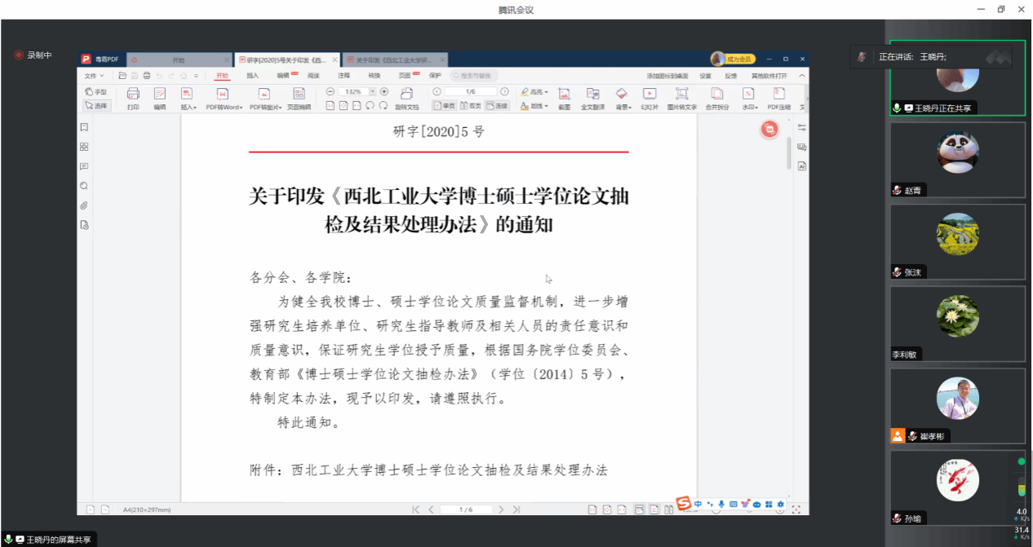Toggle Continuous (连续) scrolling view
Image resolution: width=1033 pixels, height=547 pixels.
(x=496, y=105)
